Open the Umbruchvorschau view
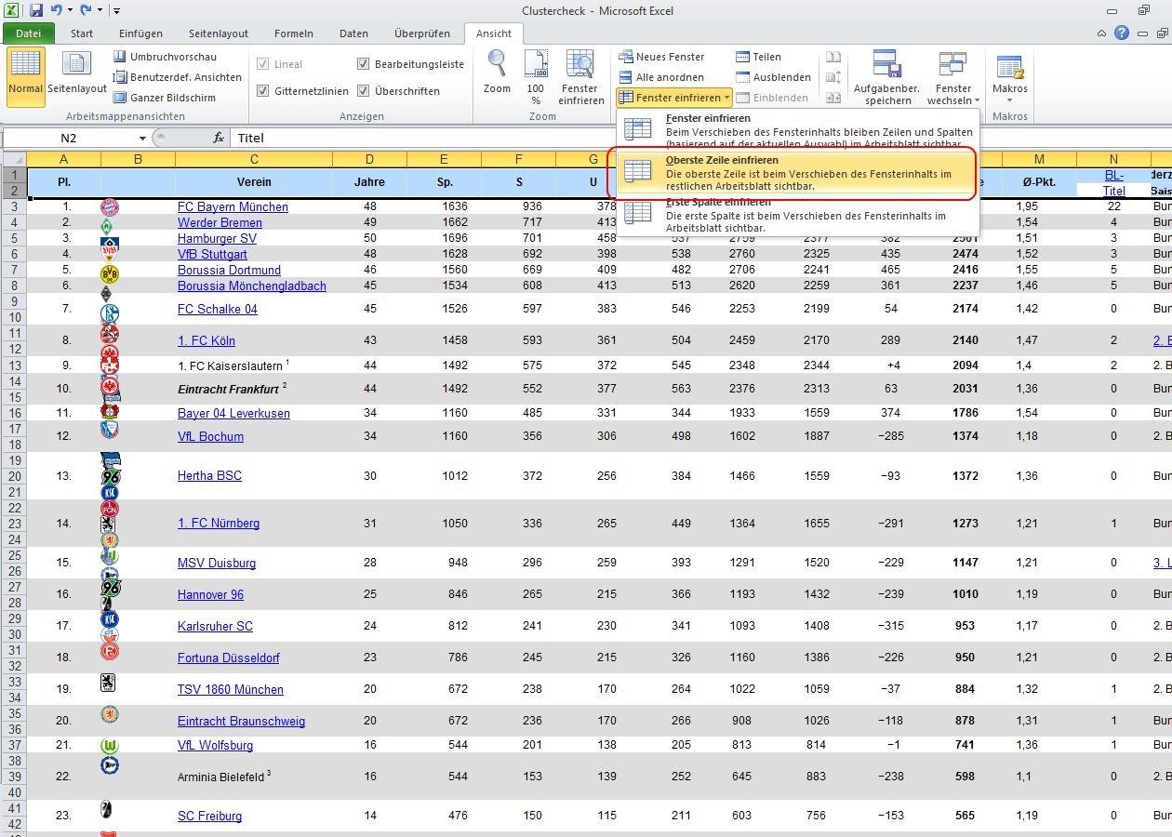1172x837 pixels. tap(165, 57)
